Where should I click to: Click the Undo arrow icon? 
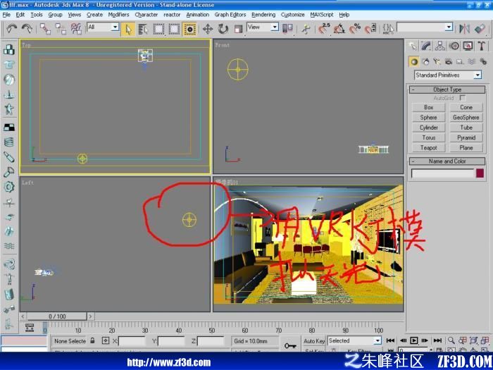coord(12,29)
